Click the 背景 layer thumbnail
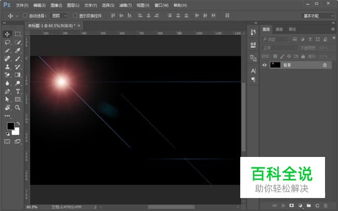Viewport: 338px width, 211px height. click(275, 65)
